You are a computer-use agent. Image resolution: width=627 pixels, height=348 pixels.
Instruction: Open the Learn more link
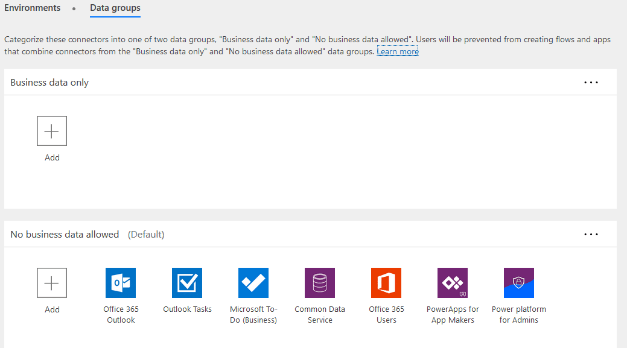(x=398, y=51)
